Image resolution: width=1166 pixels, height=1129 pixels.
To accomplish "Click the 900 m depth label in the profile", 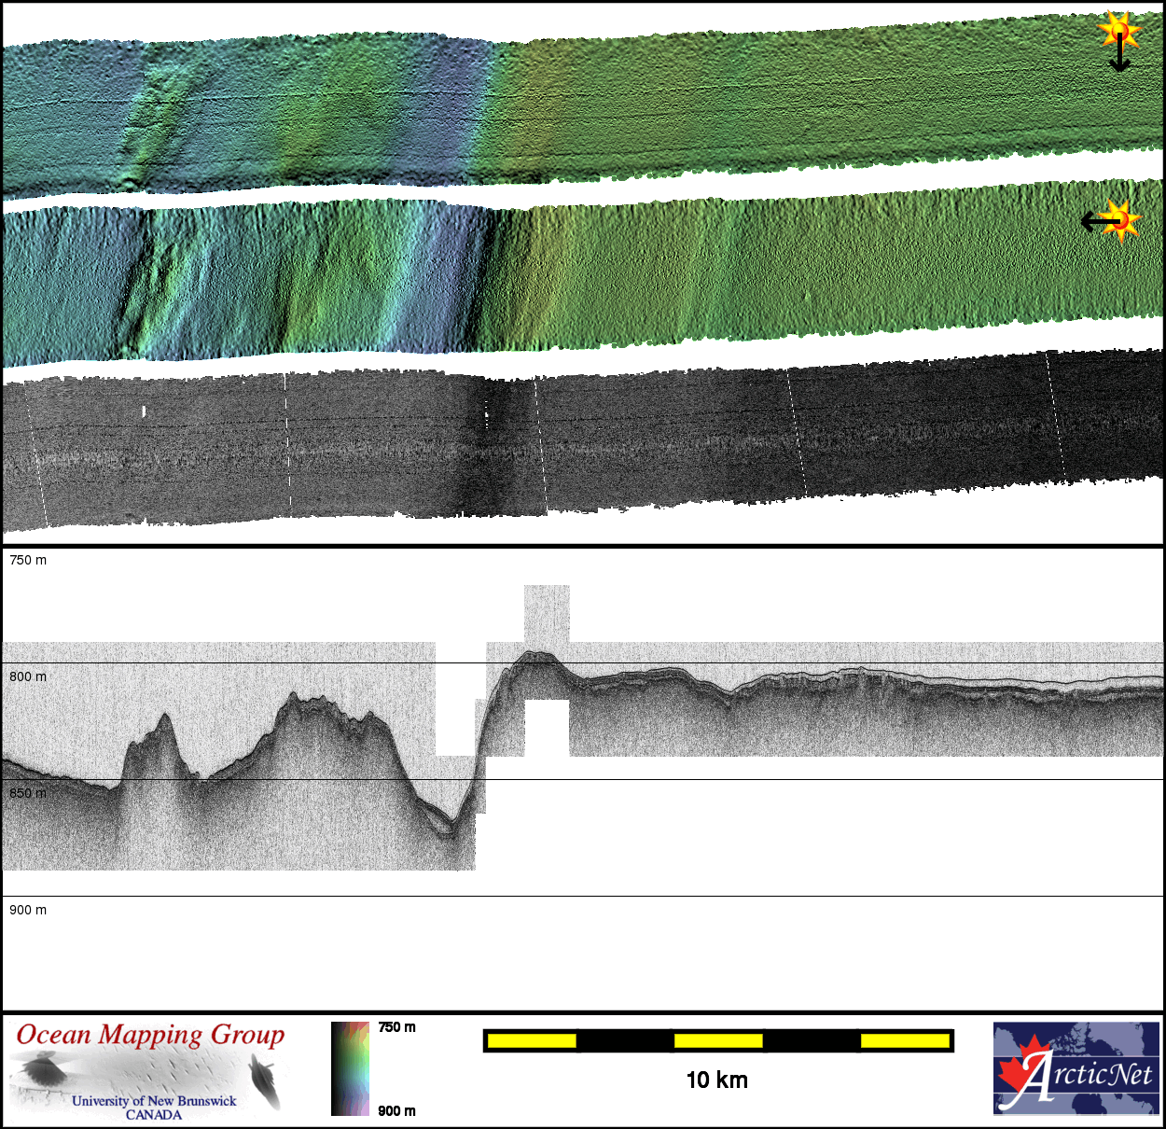I will click(28, 910).
